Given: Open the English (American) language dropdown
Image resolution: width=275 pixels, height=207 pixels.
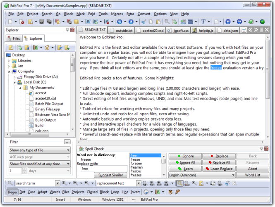Looking at the screenshot, I should coord(202,175).
